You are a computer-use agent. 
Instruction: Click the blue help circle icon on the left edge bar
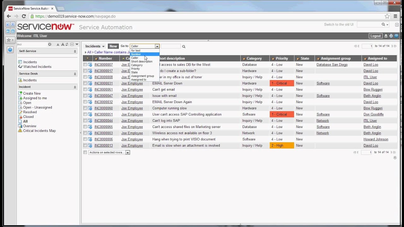pos(10,50)
